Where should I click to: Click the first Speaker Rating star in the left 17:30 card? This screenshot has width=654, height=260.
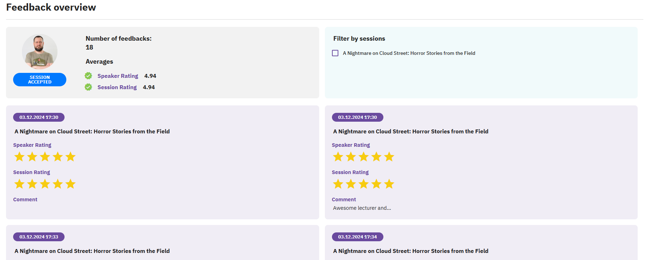[20, 157]
